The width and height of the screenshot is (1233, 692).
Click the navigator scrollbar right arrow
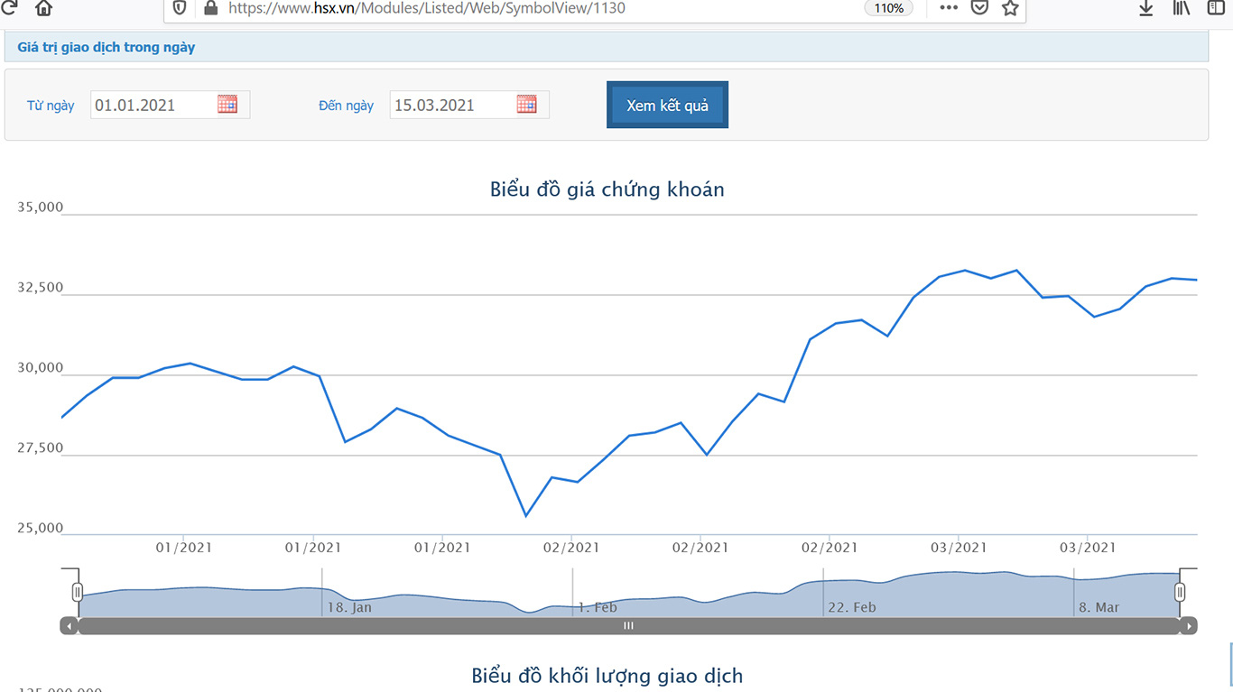1189,626
